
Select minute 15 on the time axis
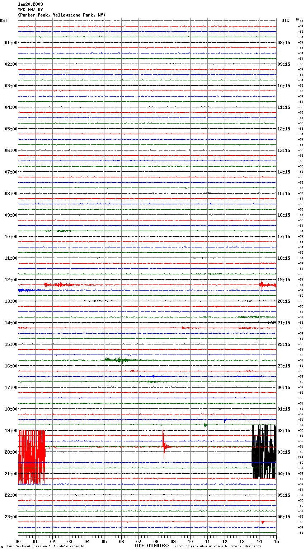coord(276,541)
